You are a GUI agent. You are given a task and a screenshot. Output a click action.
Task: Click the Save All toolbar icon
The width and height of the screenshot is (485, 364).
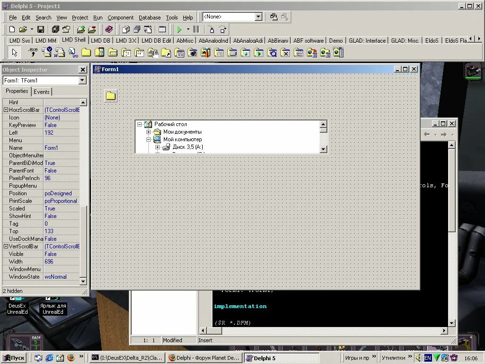tap(56, 29)
